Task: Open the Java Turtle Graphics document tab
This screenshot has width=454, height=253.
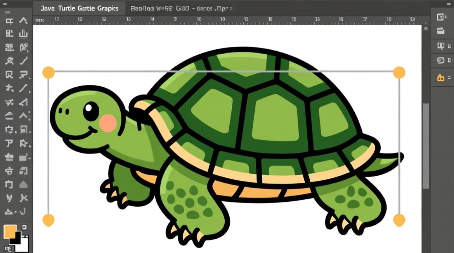Action: pos(79,8)
